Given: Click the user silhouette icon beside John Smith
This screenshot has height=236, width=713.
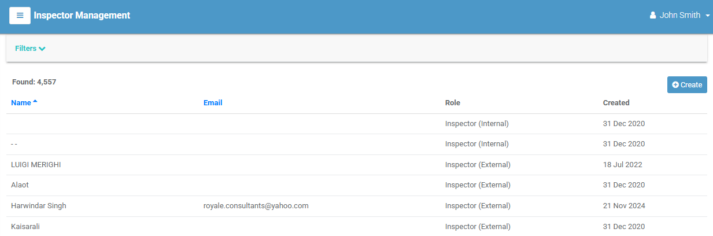Looking at the screenshot, I should click(653, 16).
